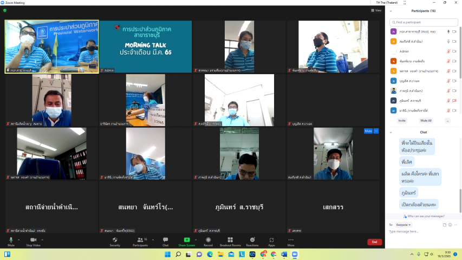Click the green encryption shield icon
Screen dimensions: 462x260
pos(5,10)
